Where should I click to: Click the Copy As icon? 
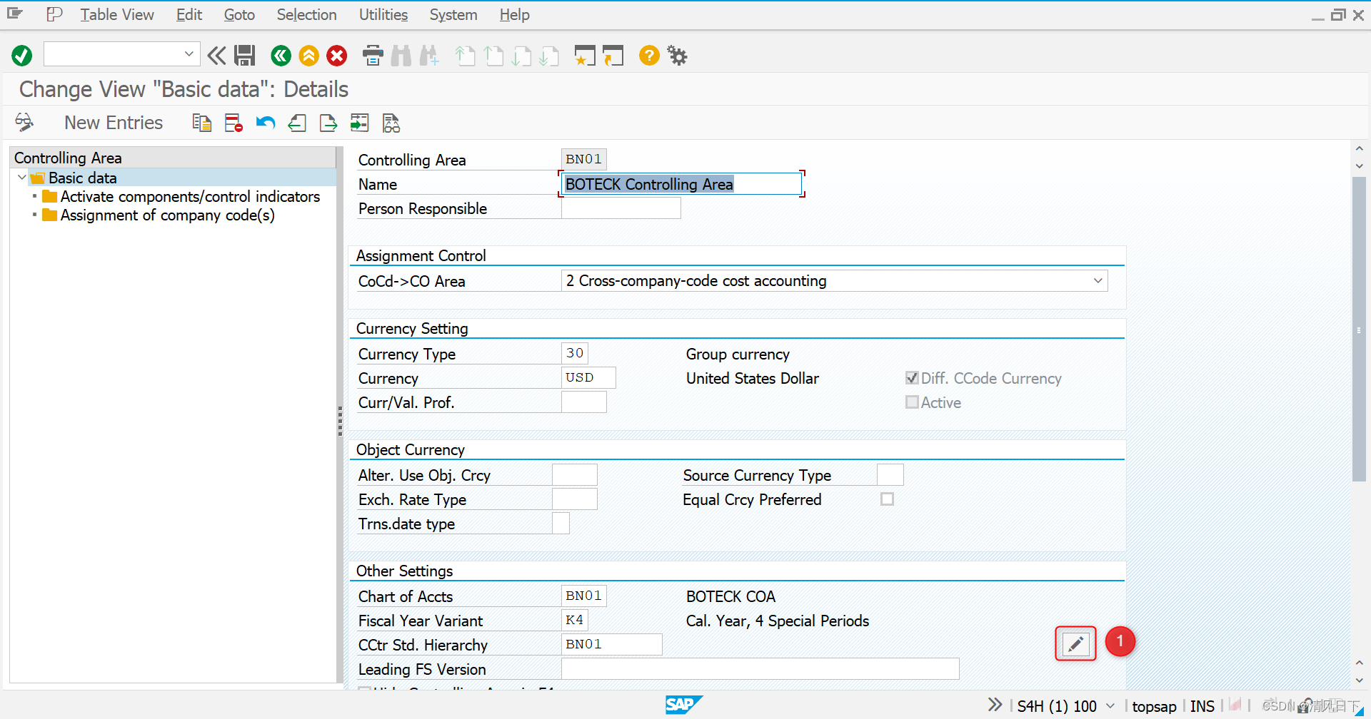pos(202,123)
